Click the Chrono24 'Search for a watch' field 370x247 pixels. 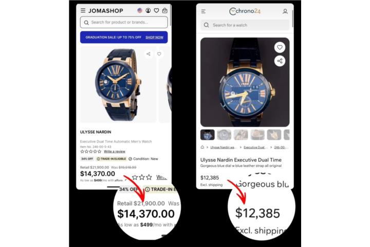coord(245,25)
